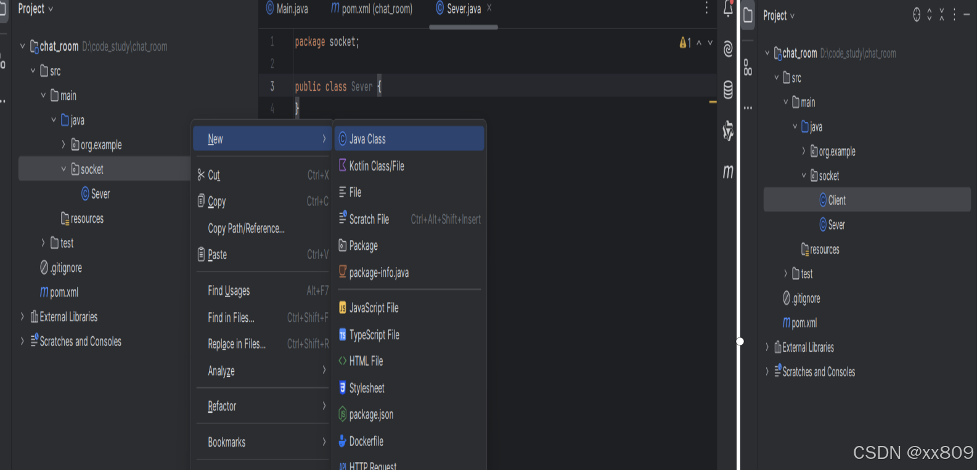977x470 pixels.
Task: Select Find Usages in the context menu
Action: click(261, 291)
